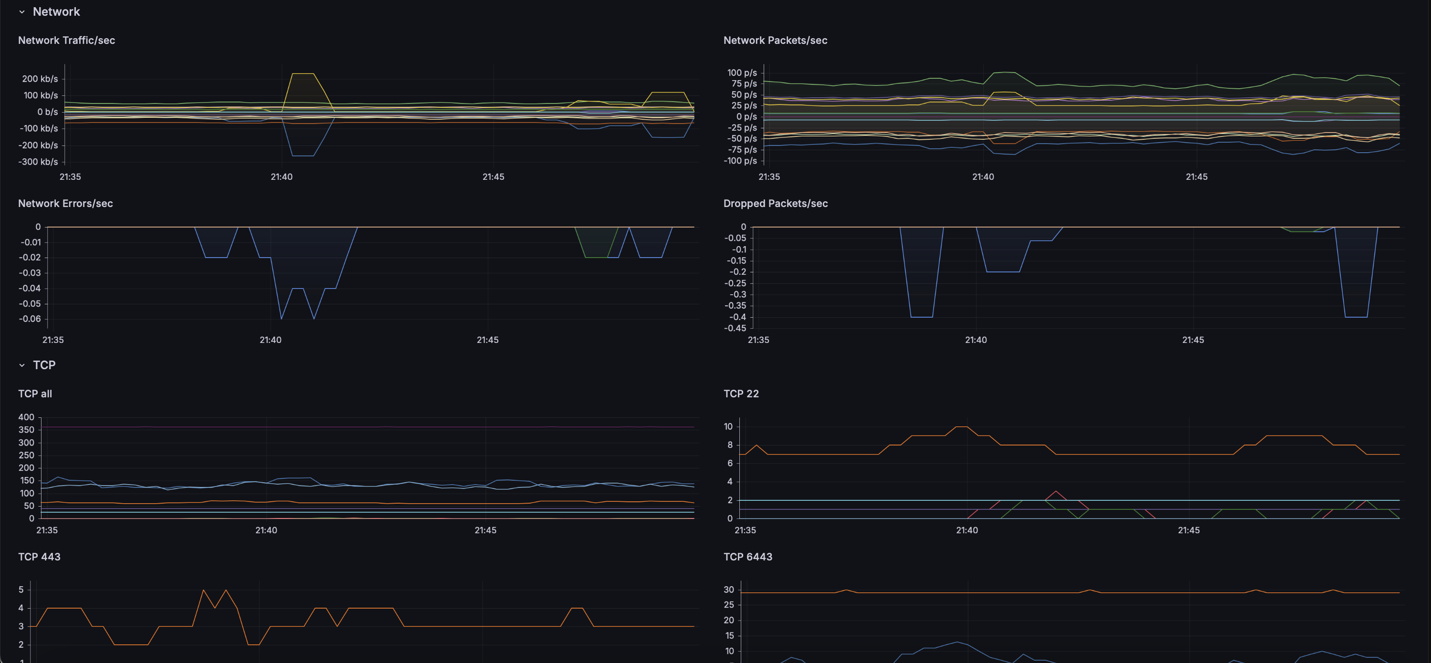The height and width of the screenshot is (663, 1431).
Task: Click the TCP all panel title
Action: click(x=34, y=394)
